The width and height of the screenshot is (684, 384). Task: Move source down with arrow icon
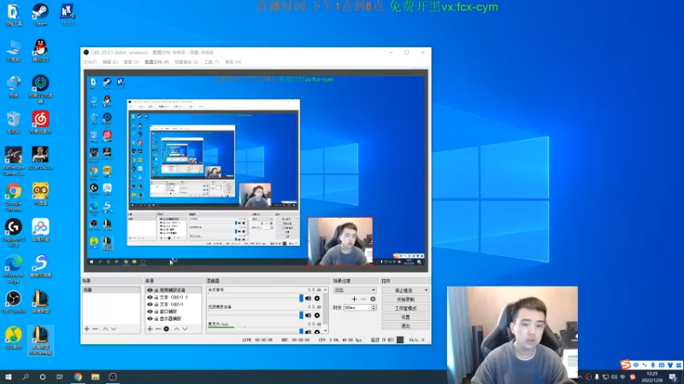tap(185, 329)
